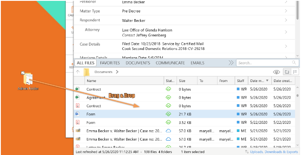
Task: Click the 1 item selected status text
Action: point(193,152)
